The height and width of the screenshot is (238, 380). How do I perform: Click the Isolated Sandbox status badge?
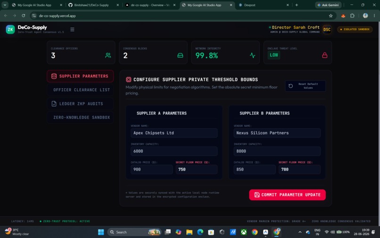(355, 29)
